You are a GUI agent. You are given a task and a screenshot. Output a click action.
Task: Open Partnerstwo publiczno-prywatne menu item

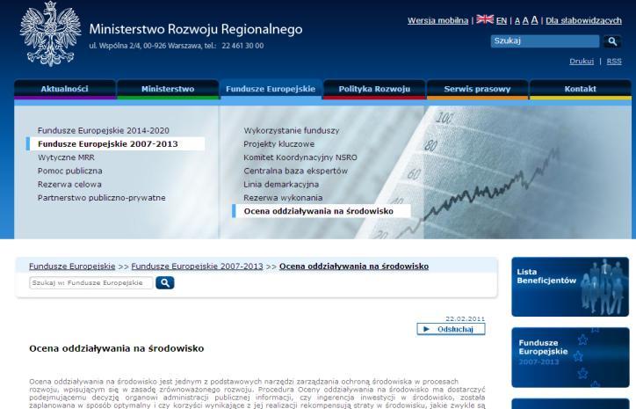pos(101,197)
